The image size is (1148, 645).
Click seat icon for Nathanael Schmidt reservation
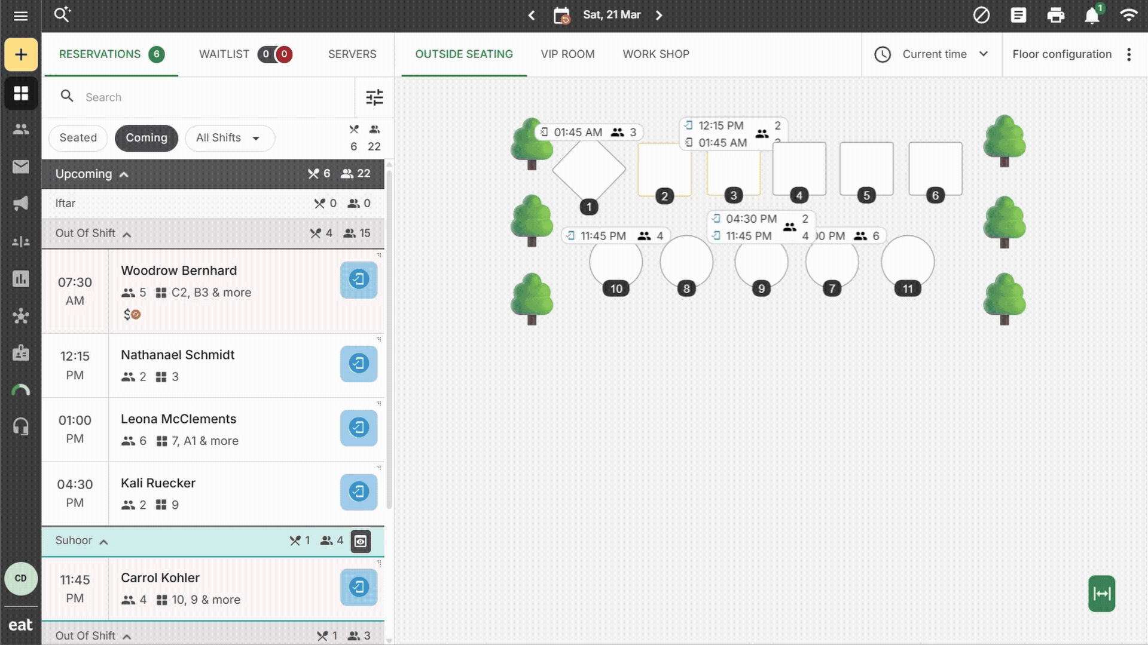tap(359, 364)
